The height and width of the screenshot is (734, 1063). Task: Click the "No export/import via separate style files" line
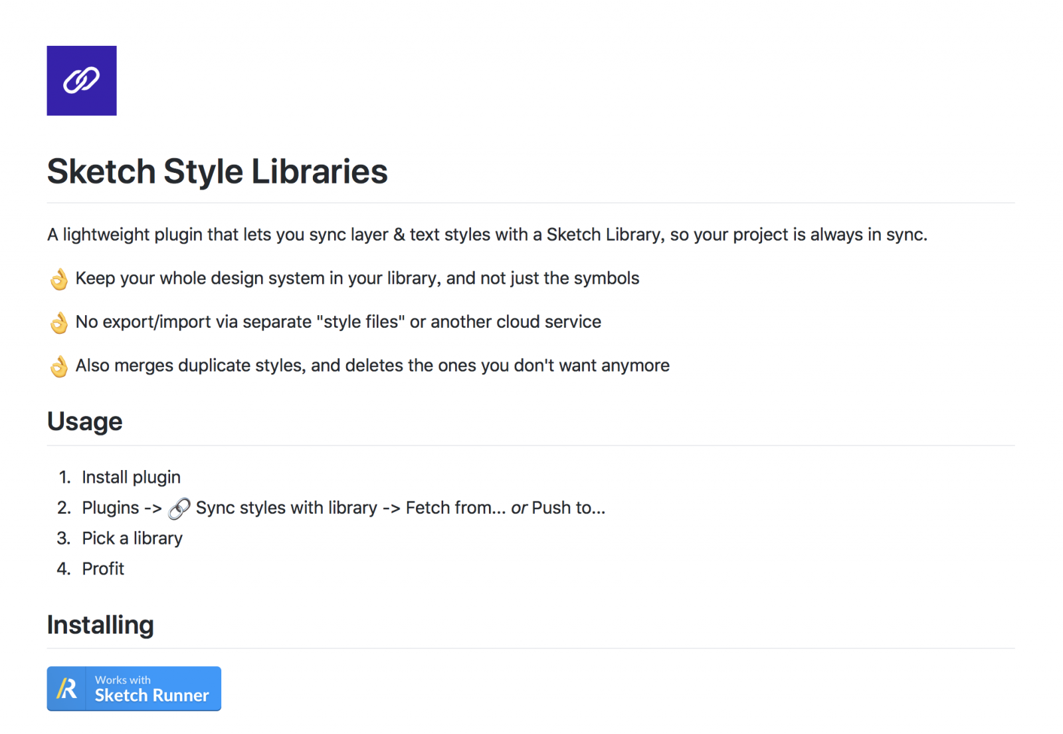click(338, 322)
